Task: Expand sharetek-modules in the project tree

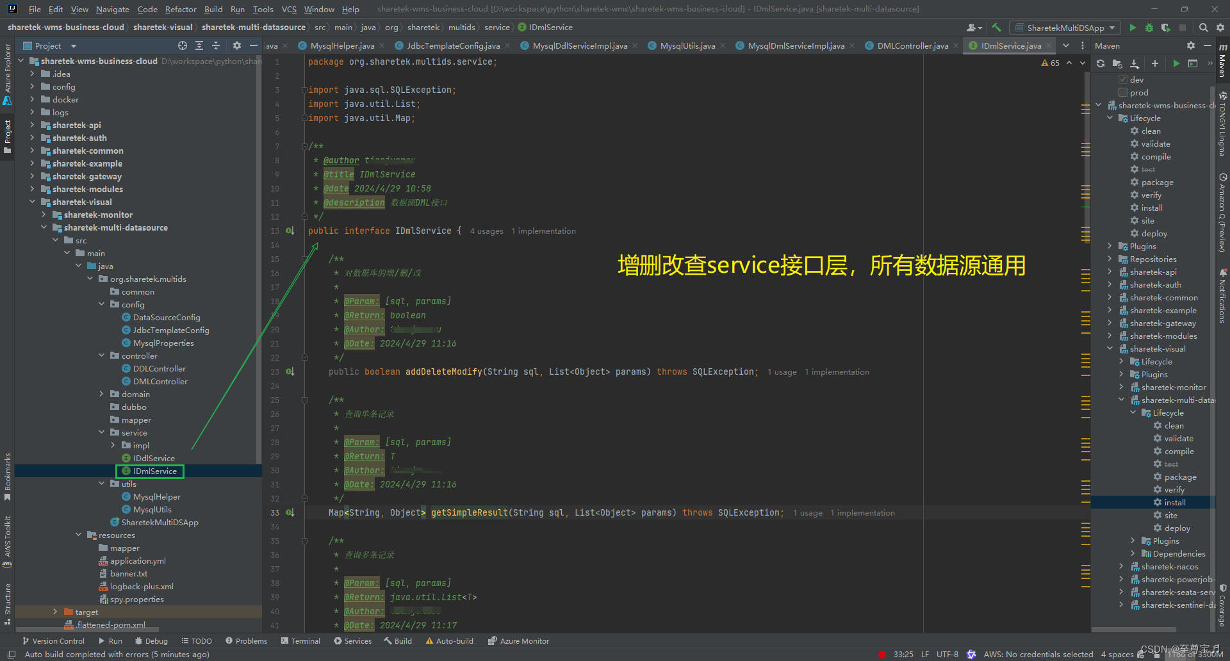Action: coord(31,189)
